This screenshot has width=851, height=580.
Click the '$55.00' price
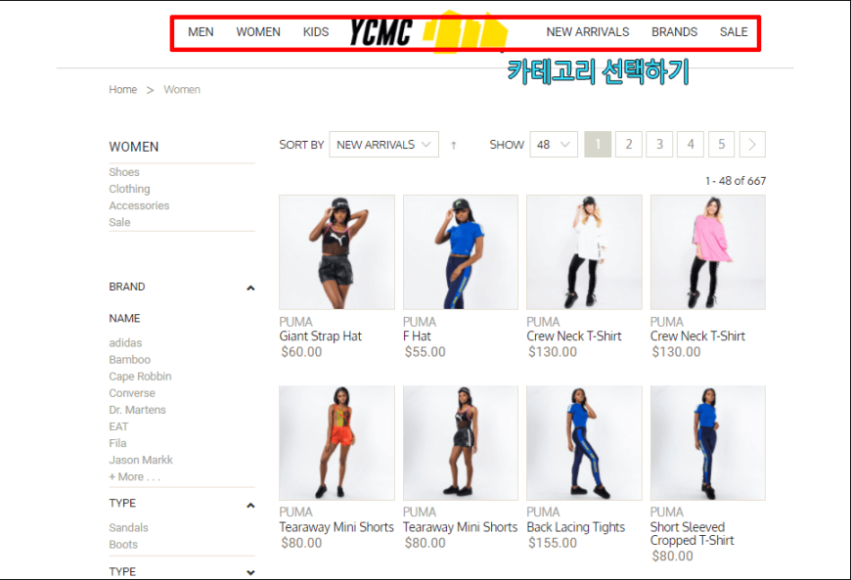(x=425, y=352)
